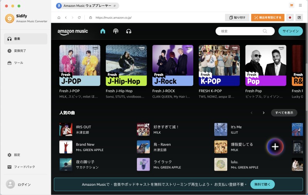Click the lulu. song title

point(234,162)
